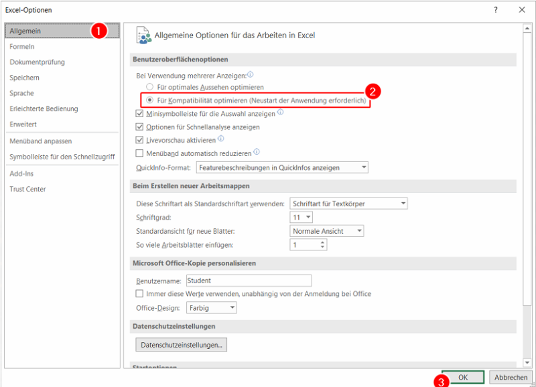Open the Standardschriftart dropdown
536x387 pixels.
[348, 204]
